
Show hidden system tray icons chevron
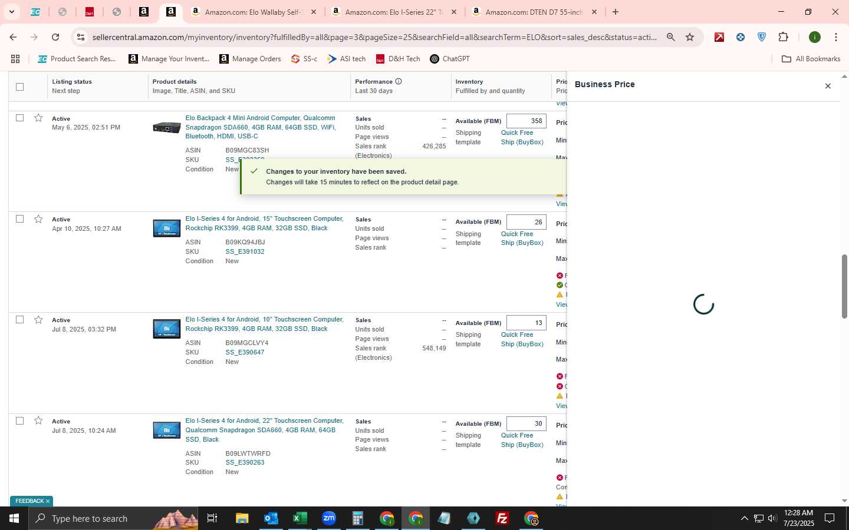(x=744, y=518)
